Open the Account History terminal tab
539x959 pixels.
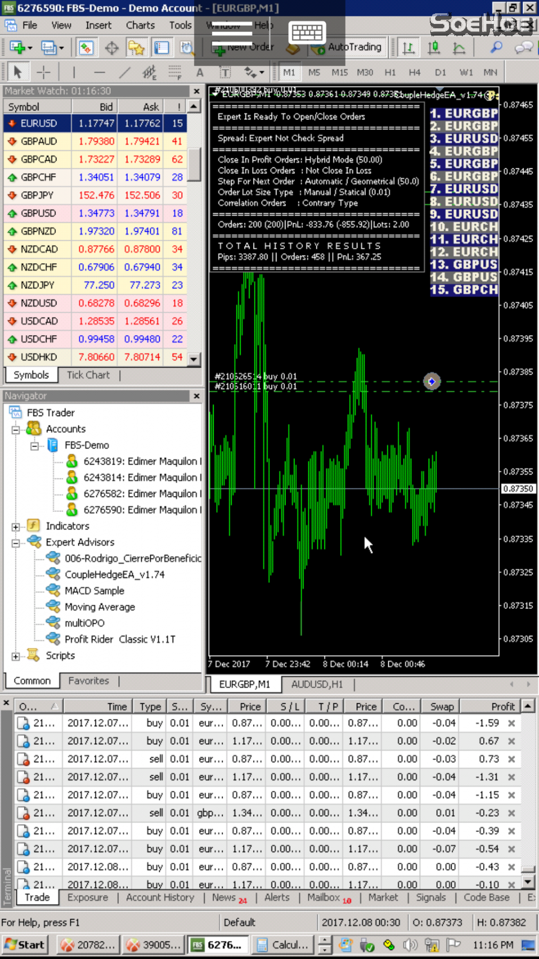pos(160,898)
